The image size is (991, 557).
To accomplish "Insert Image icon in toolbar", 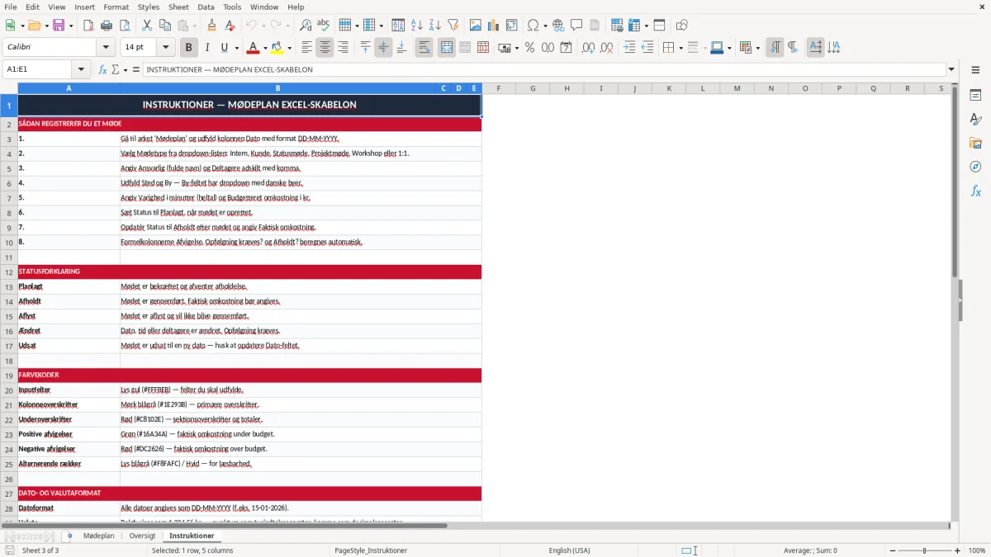I will (x=476, y=26).
